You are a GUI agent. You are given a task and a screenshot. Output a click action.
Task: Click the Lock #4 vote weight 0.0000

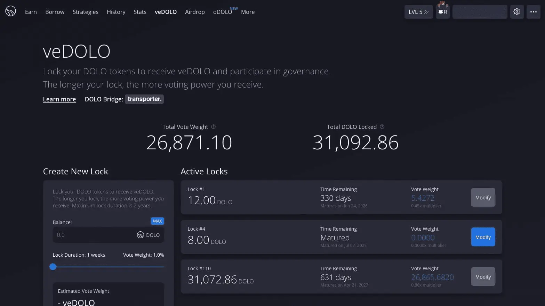(423, 238)
